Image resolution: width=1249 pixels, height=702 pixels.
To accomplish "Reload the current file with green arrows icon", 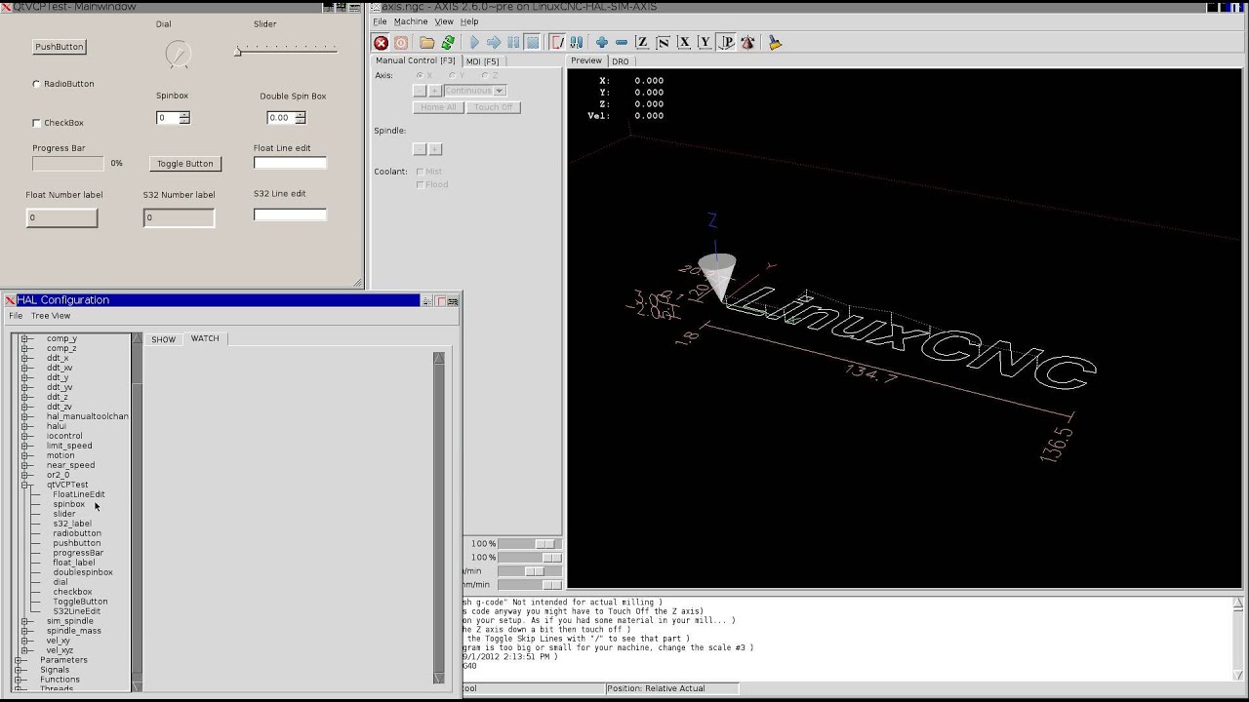I will [x=448, y=43].
